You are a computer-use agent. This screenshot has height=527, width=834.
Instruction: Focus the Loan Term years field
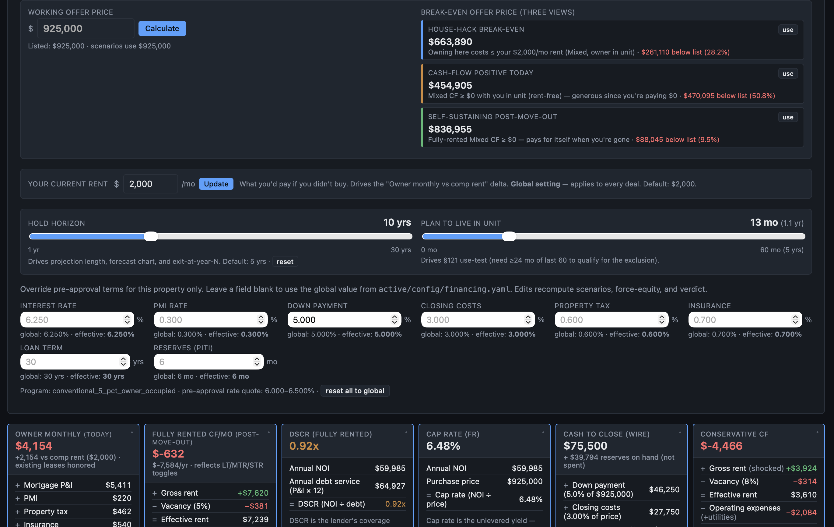pos(75,362)
